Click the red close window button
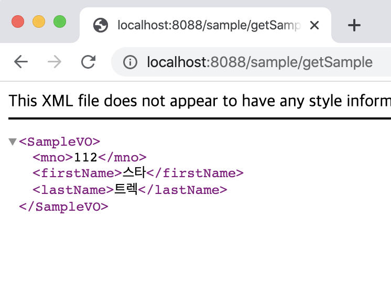391x282 pixels. coord(18,21)
